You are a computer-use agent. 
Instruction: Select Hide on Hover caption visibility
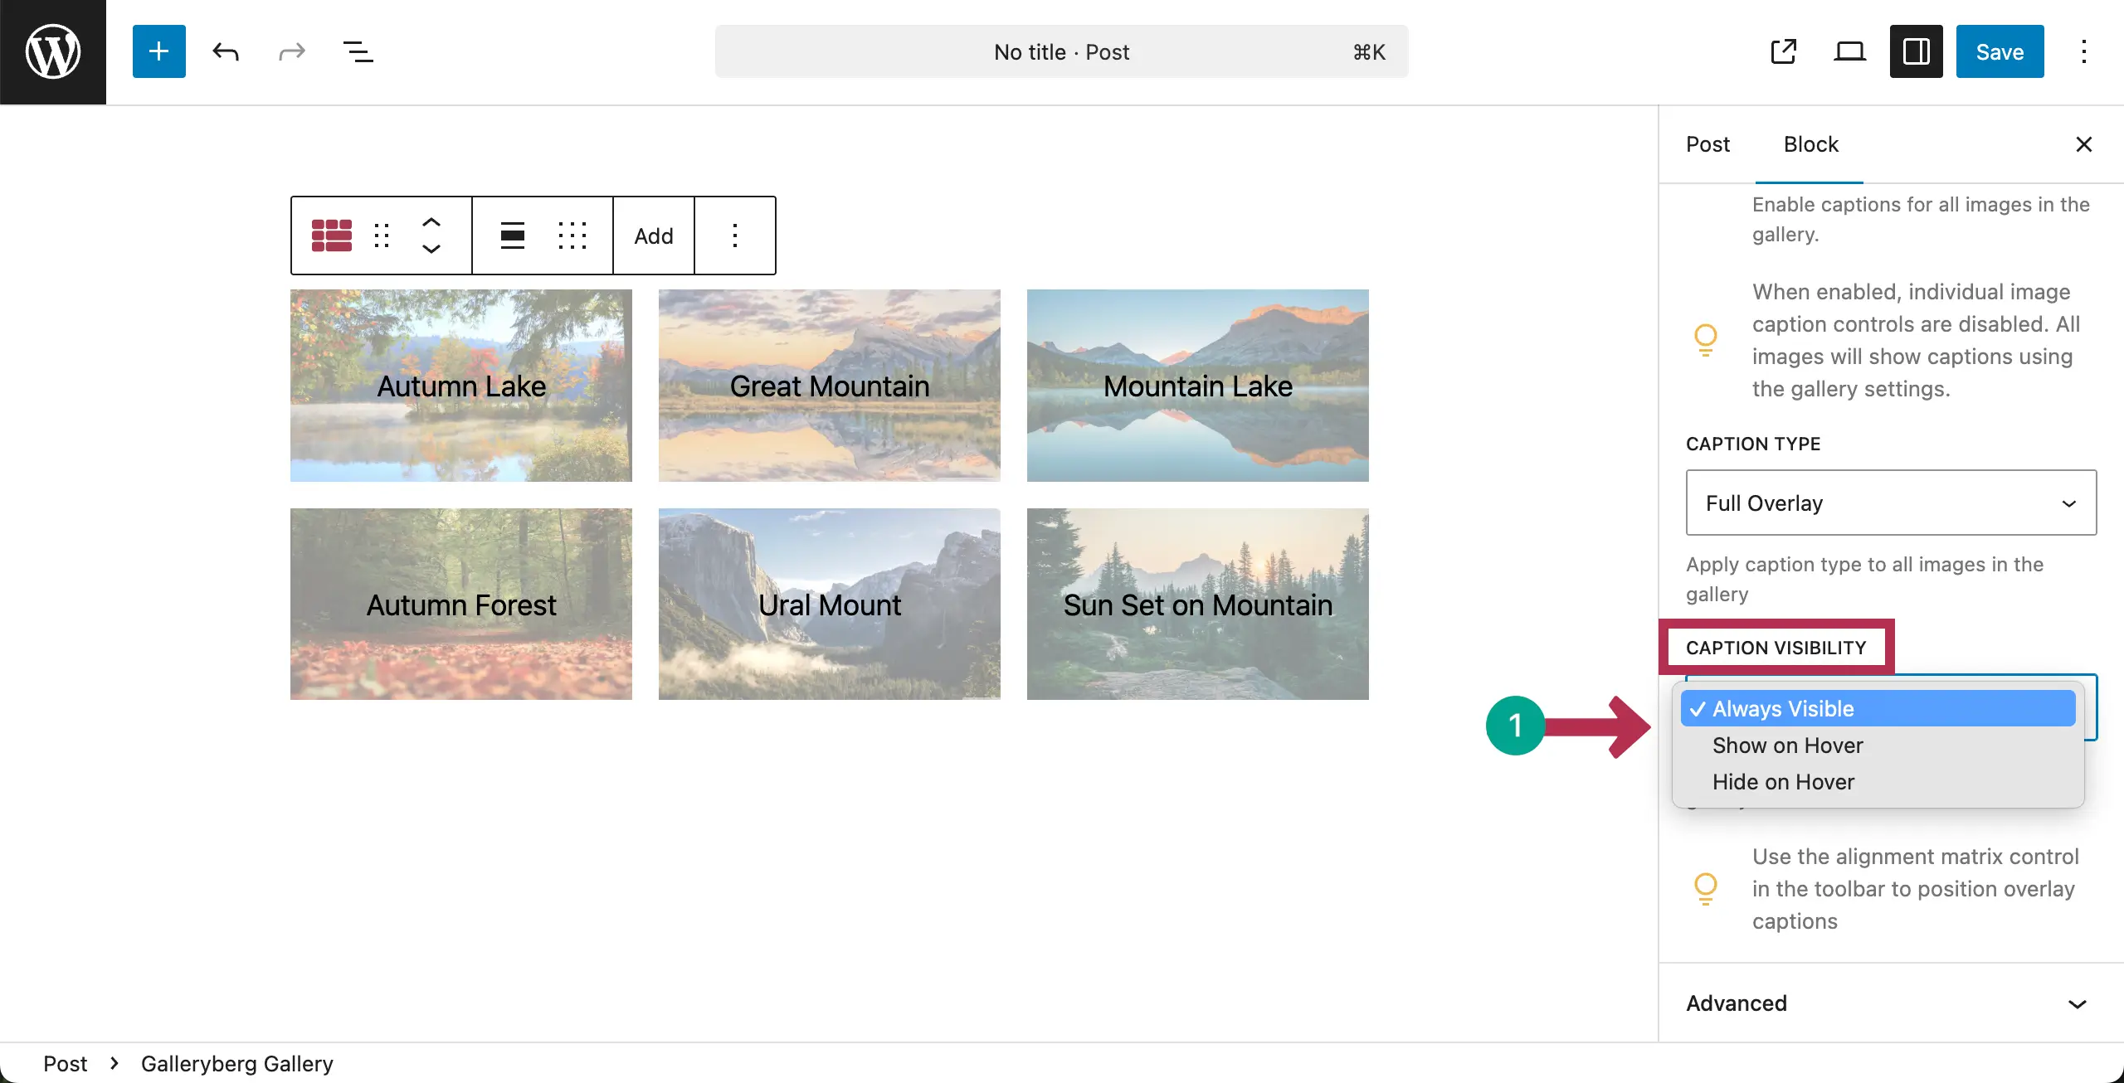tap(1782, 781)
